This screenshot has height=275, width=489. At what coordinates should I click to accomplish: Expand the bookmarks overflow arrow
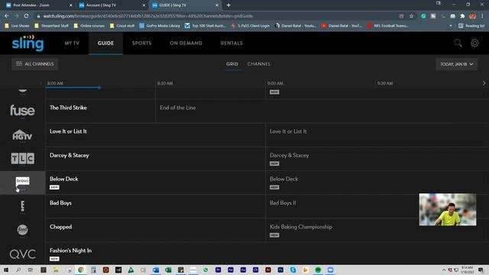point(451,26)
